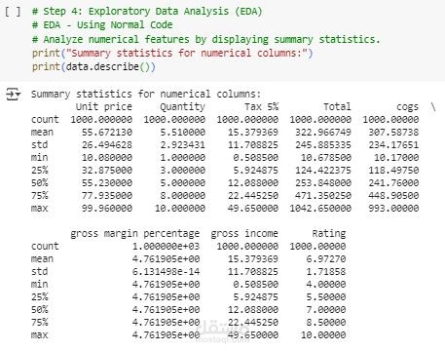The width and height of the screenshot is (445, 351).
Task: Click the cogs 75% value 448.90500
Action: point(393,196)
